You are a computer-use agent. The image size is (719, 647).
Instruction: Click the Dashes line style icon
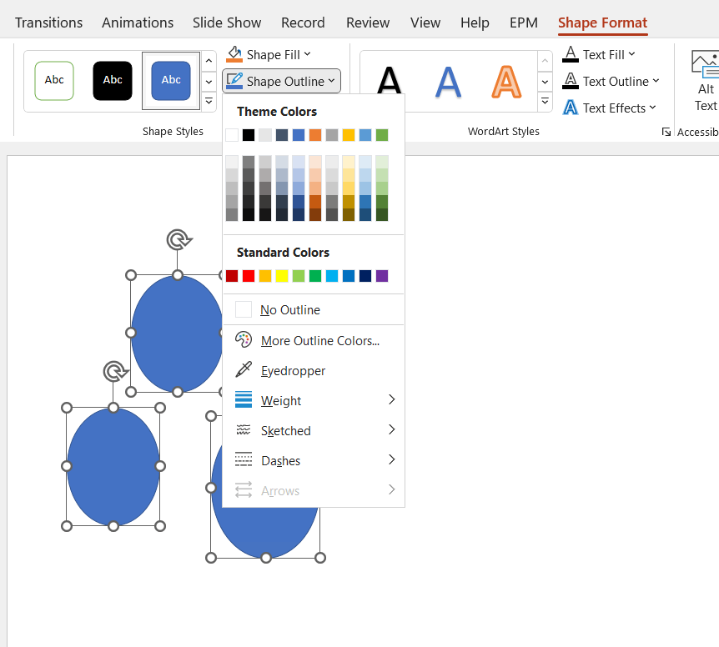tap(243, 459)
